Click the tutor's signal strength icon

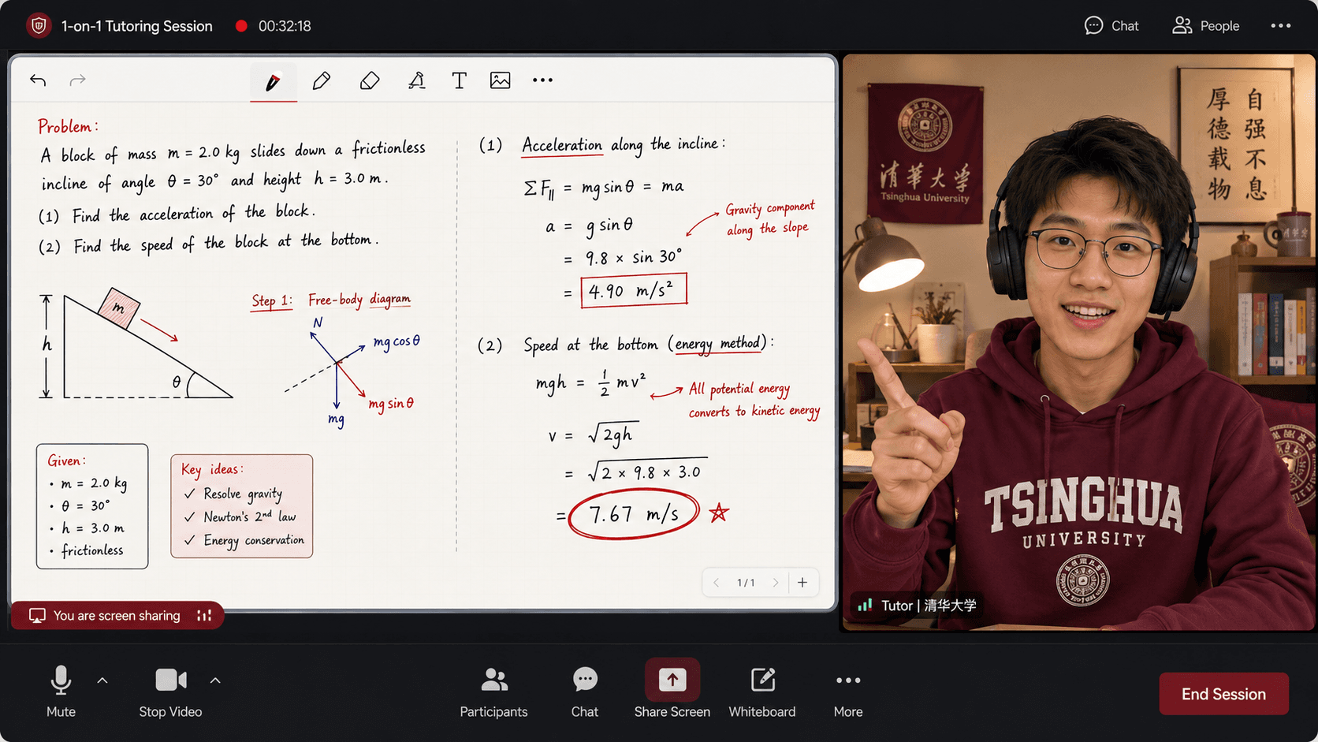[x=865, y=605]
